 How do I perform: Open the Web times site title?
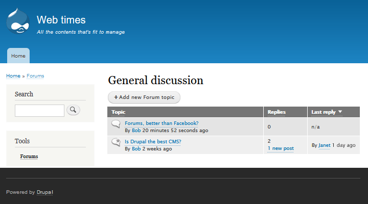point(61,20)
